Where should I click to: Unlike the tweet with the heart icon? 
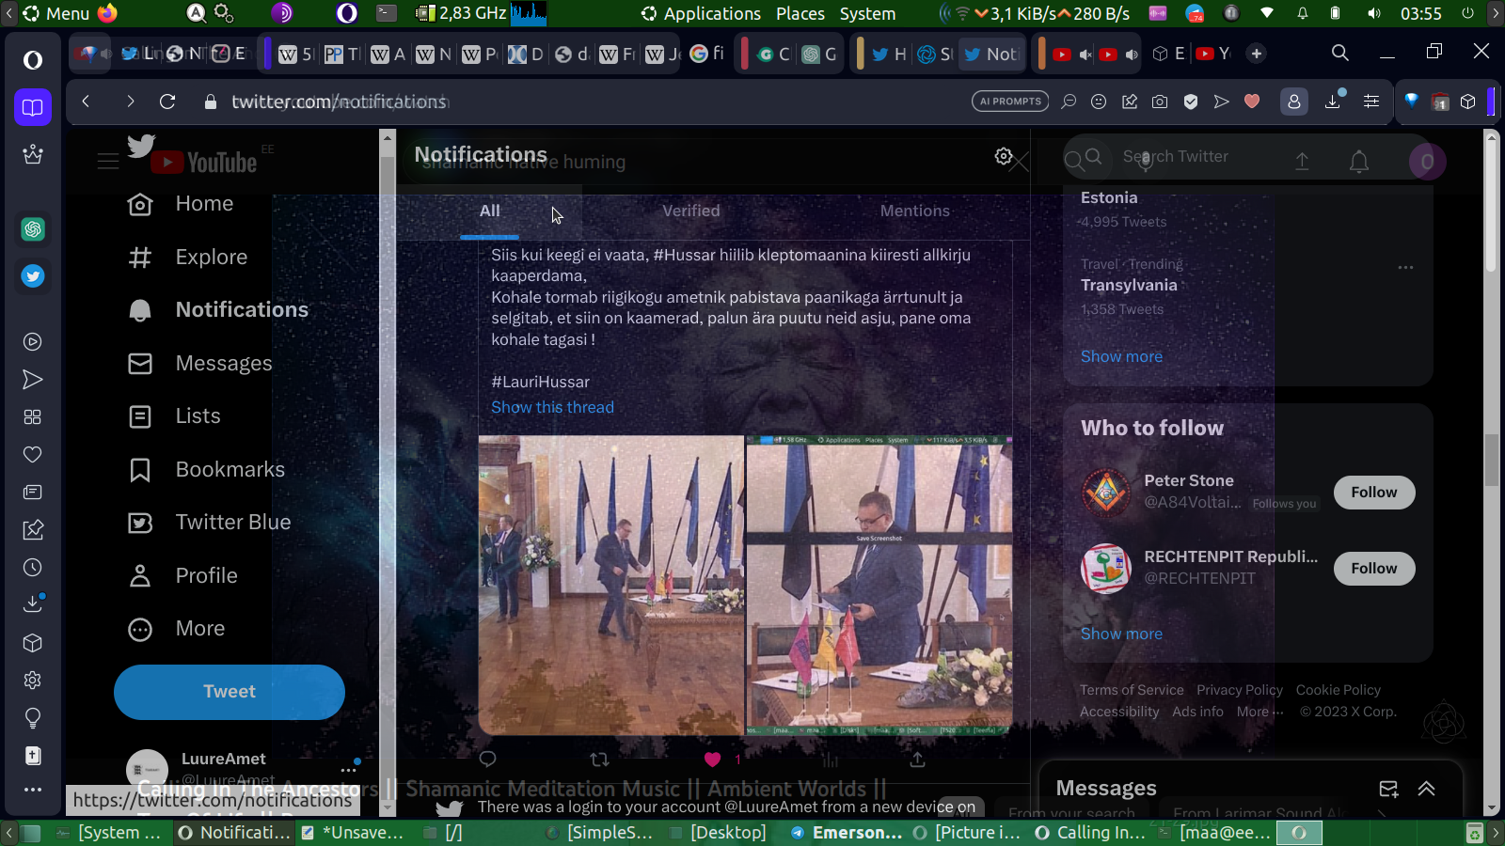tap(712, 760)
